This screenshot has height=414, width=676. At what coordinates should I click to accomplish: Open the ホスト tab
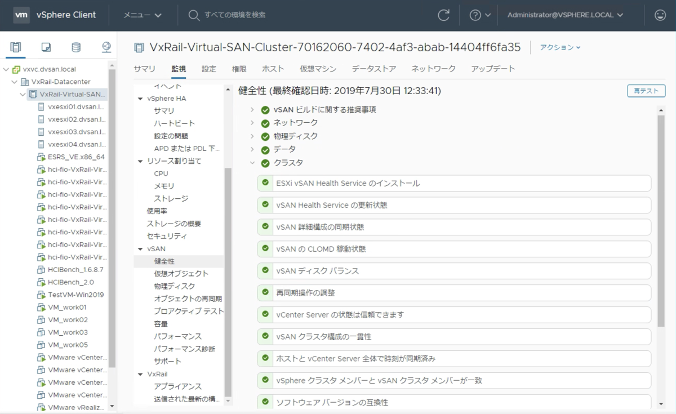(x=273, y=69)
